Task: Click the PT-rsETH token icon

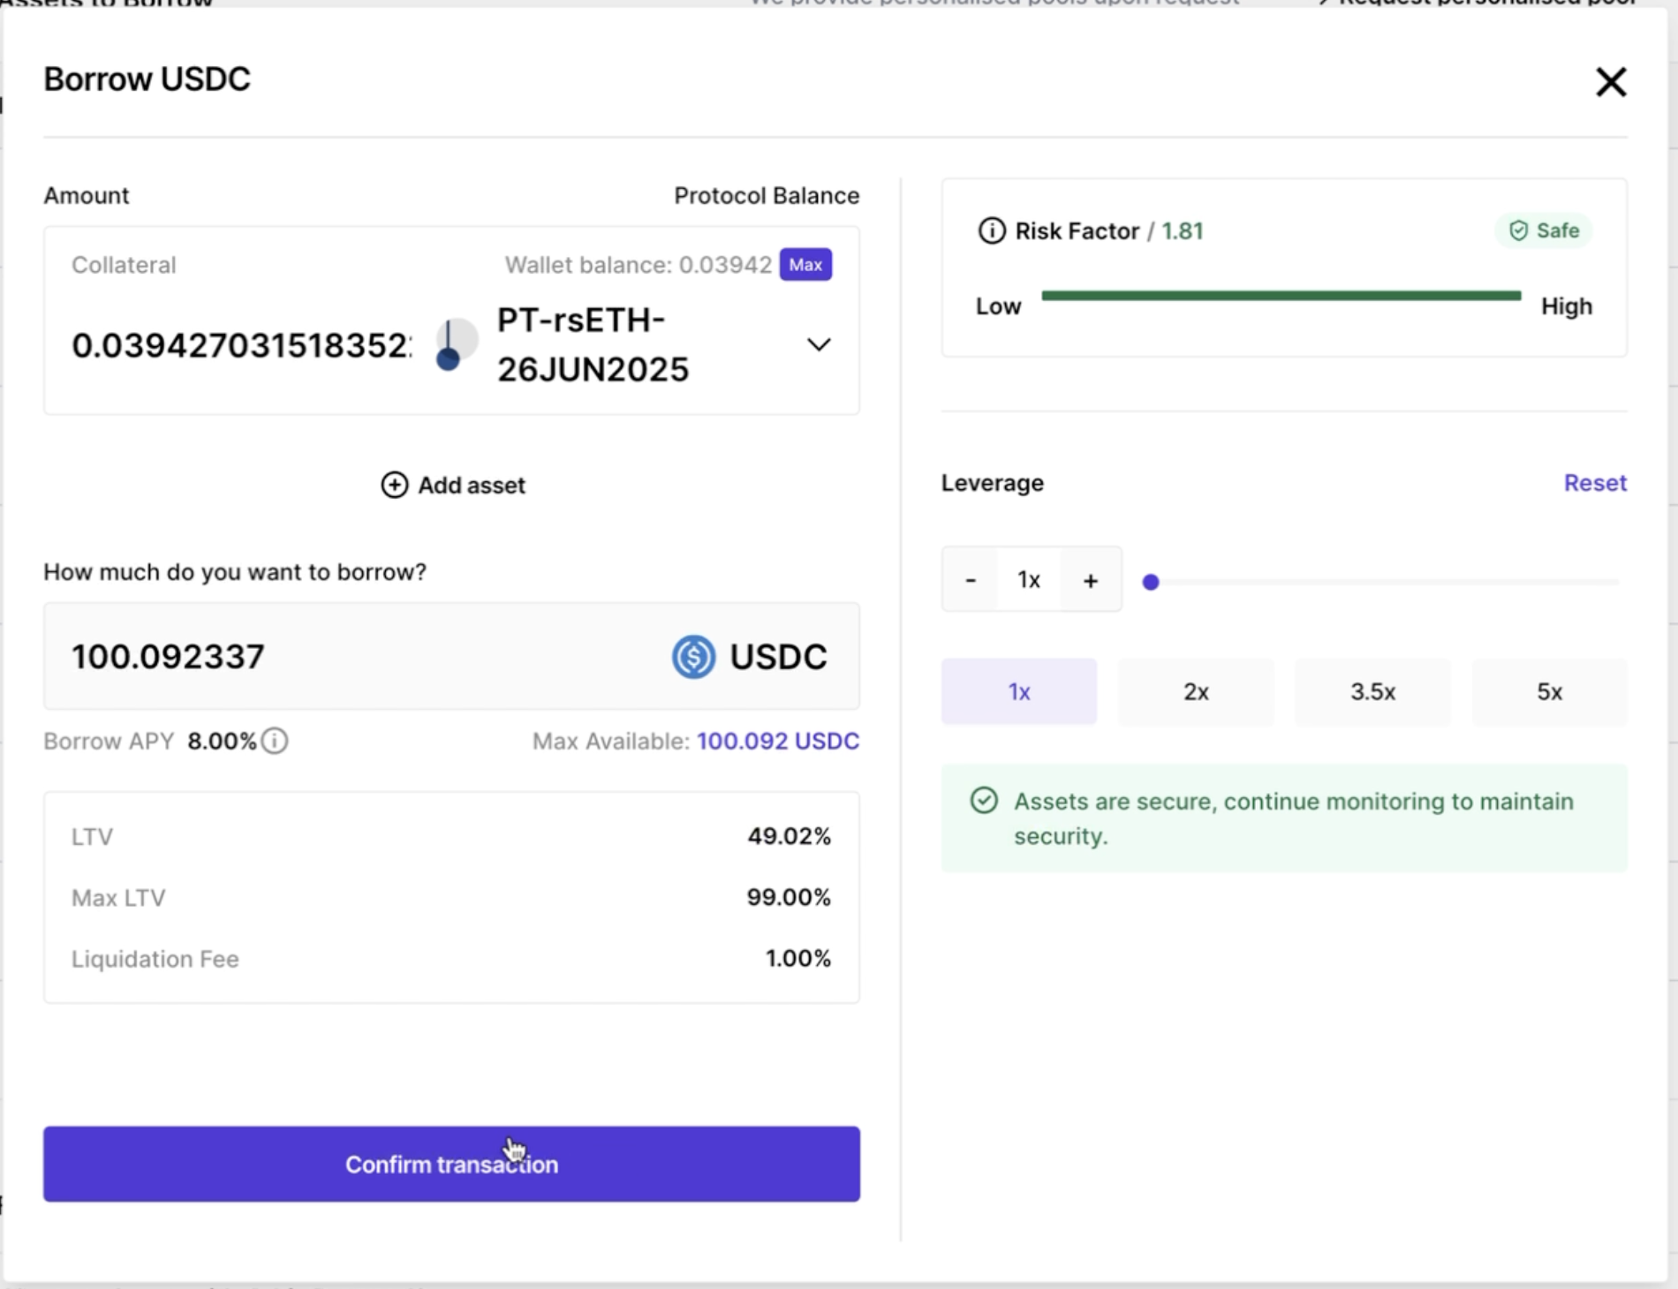Action: (x=457, y=344)
